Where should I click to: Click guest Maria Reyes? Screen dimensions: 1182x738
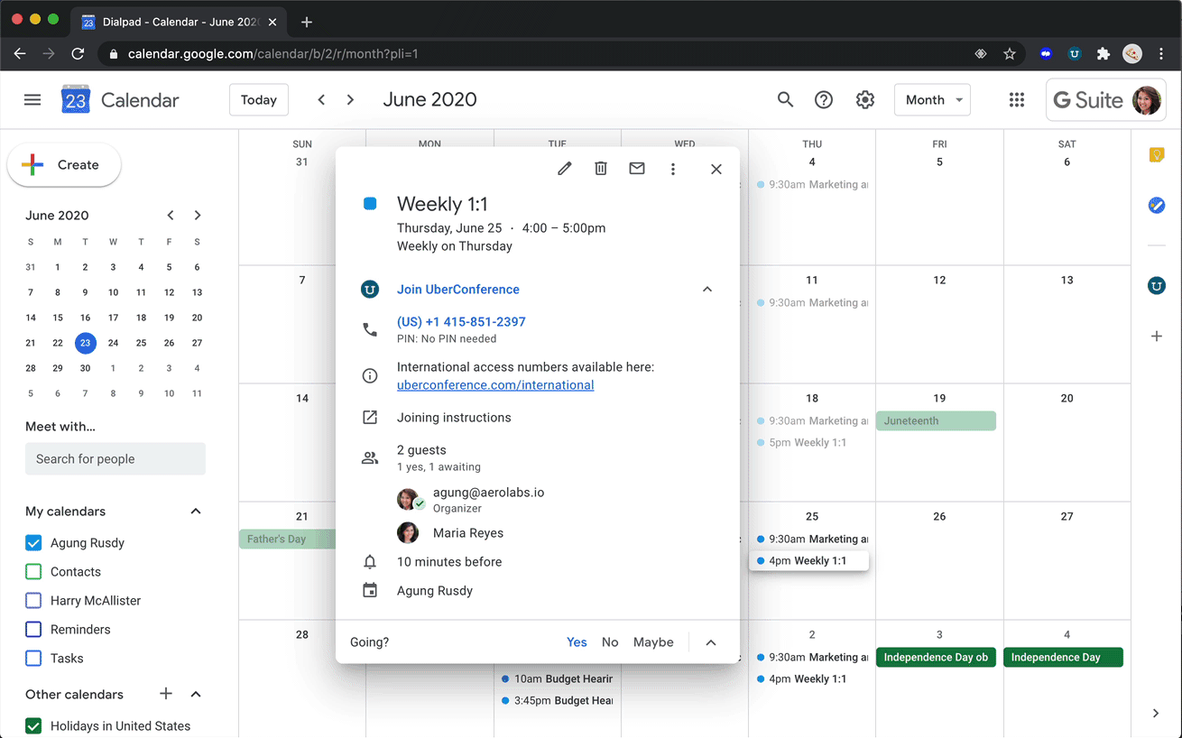tap(468, 533)
